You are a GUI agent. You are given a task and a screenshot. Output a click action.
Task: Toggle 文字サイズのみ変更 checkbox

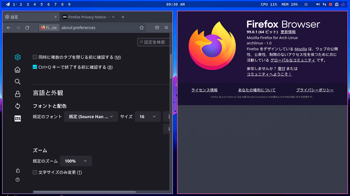tap(35, 172)
